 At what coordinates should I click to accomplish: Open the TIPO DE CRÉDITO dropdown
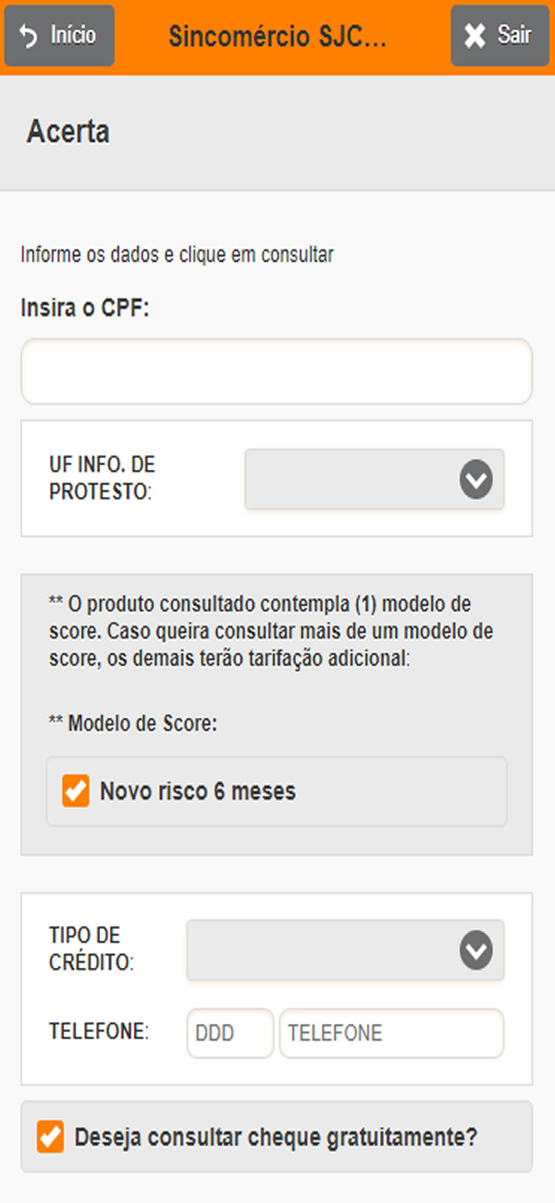coord(345,950)
